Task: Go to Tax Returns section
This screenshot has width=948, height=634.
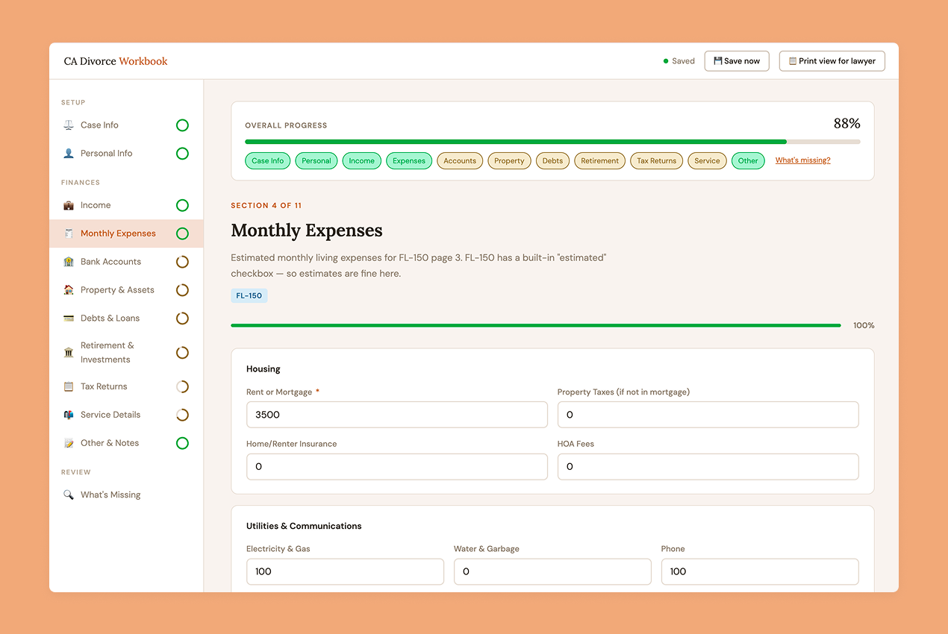Action: coord(126,386)
